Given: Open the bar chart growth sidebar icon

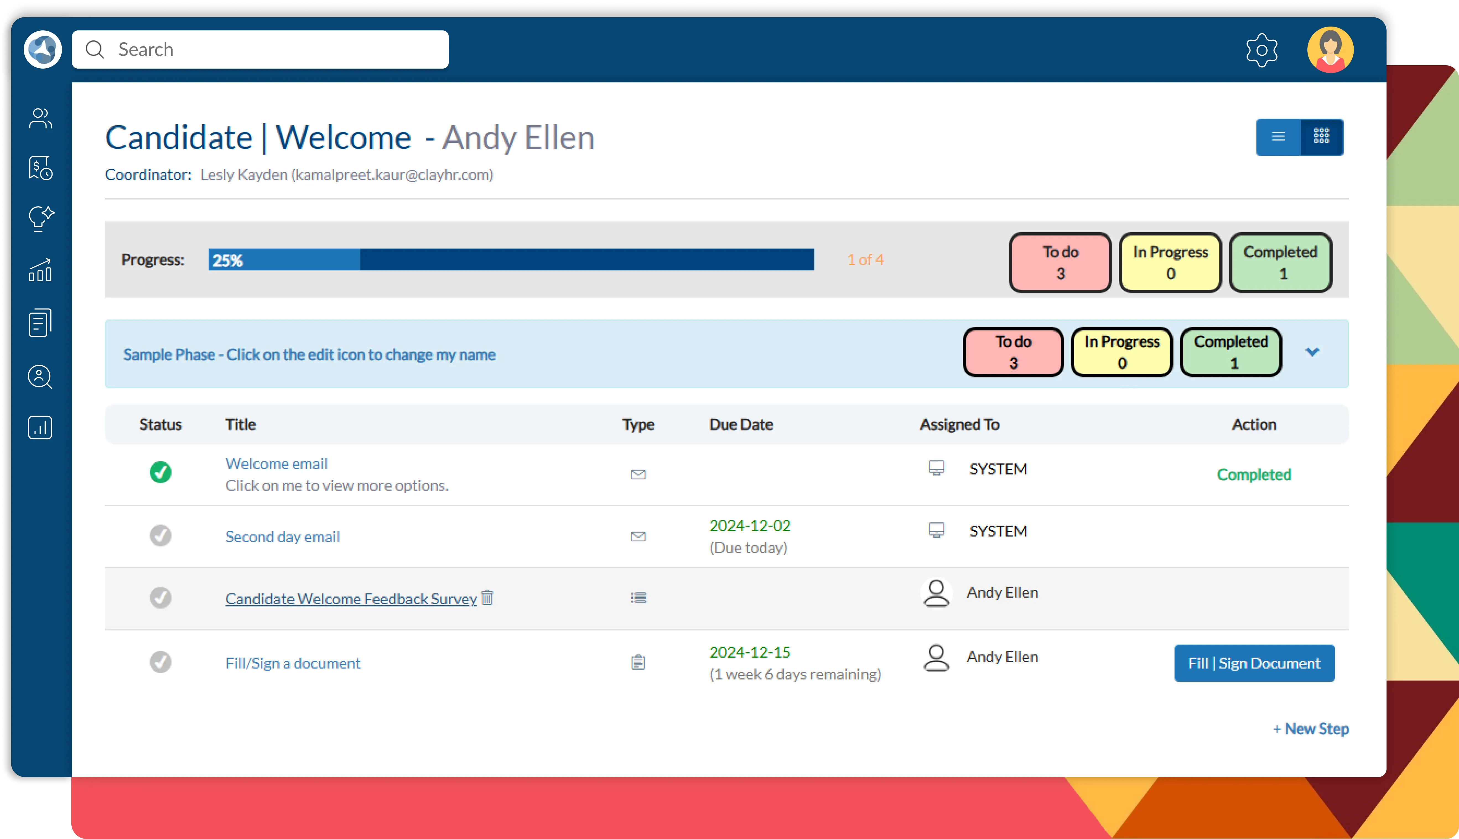Looking at the screenshot, I should 40,270.
